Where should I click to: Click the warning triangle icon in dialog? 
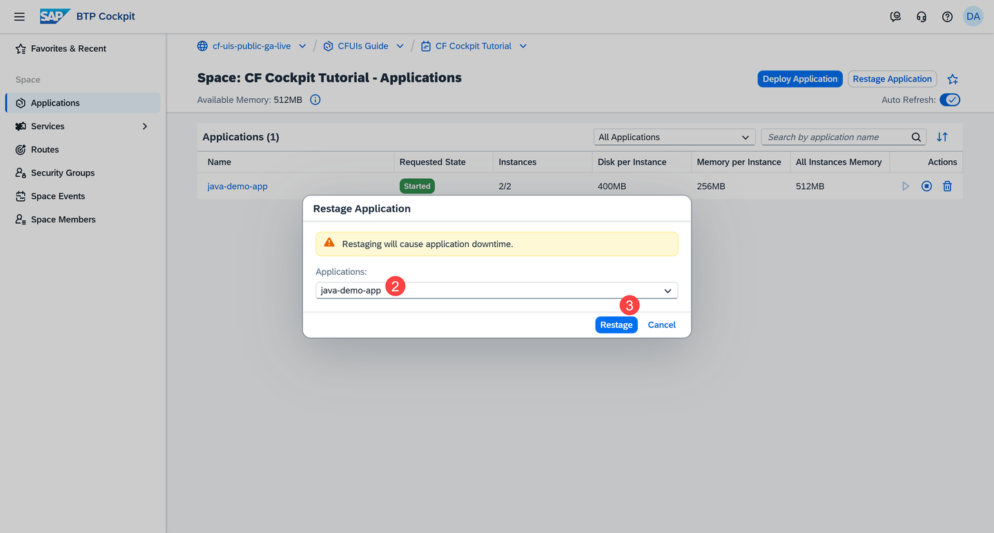pyautogui.click(x=329, y=243)
